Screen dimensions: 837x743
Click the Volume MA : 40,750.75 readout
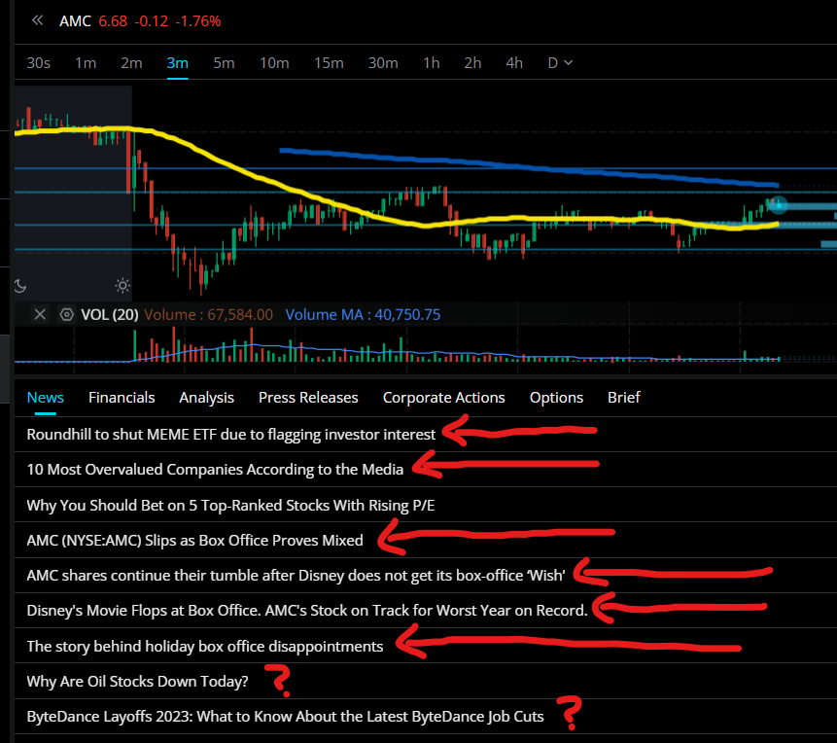363,315
